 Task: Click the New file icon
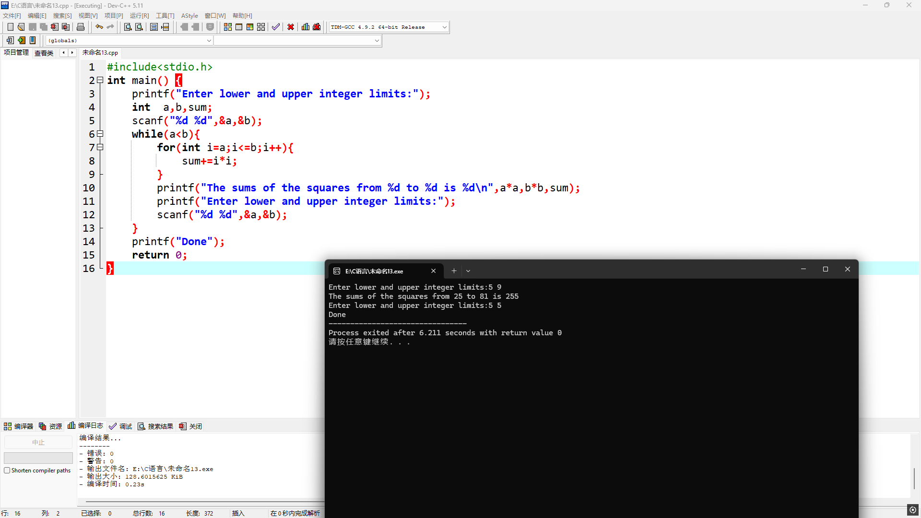point(10,27)
